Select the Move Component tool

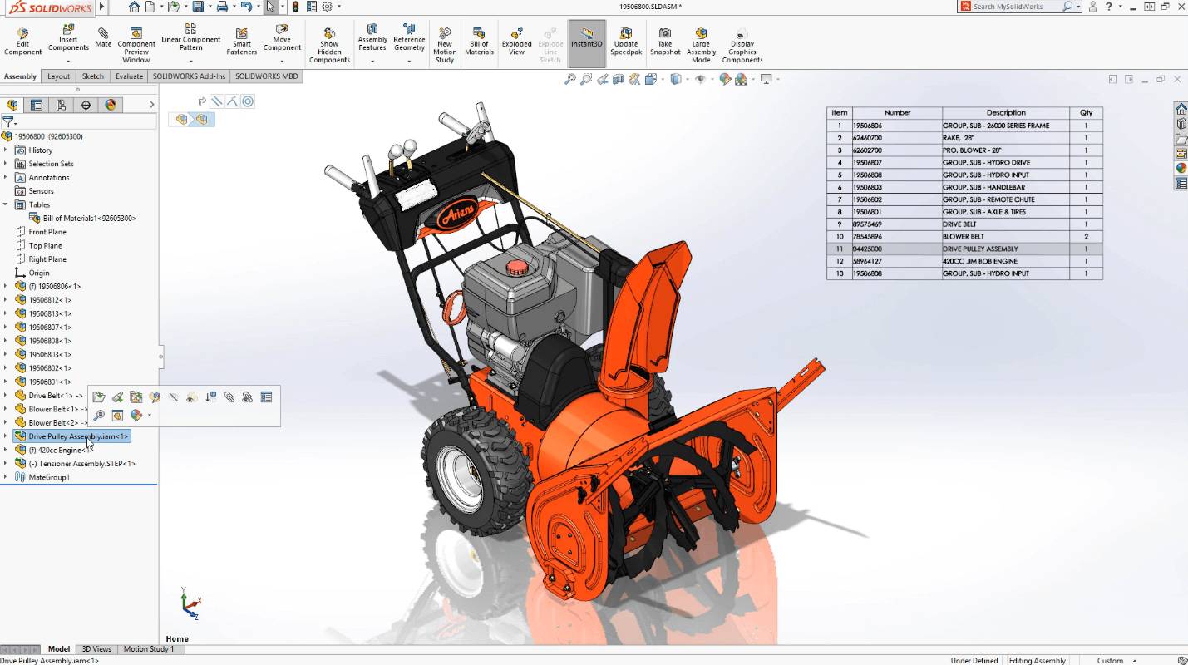(282, 37)
